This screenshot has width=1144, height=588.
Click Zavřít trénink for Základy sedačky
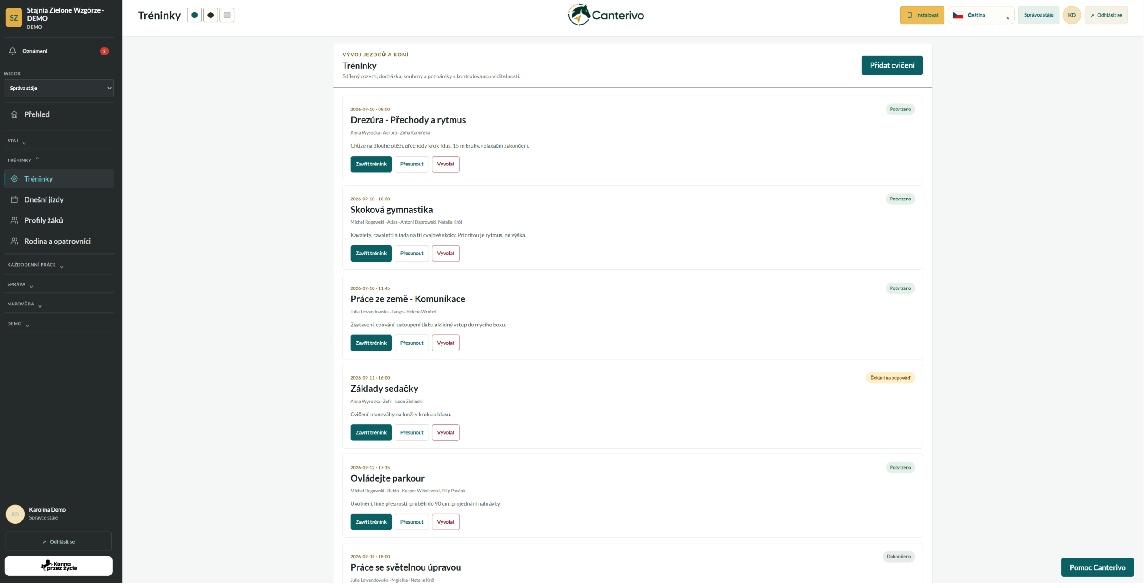click(371, 433)
